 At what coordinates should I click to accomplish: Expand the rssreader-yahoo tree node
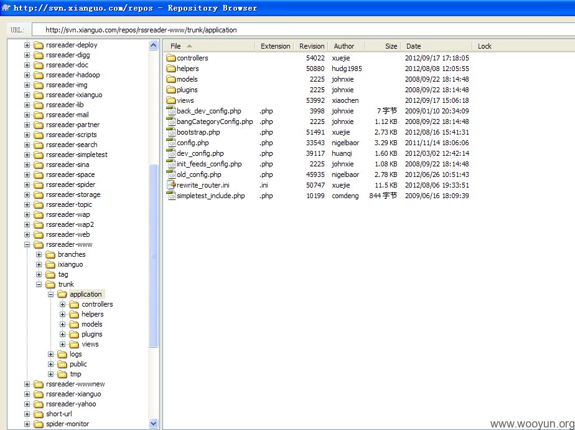[27, 404]
